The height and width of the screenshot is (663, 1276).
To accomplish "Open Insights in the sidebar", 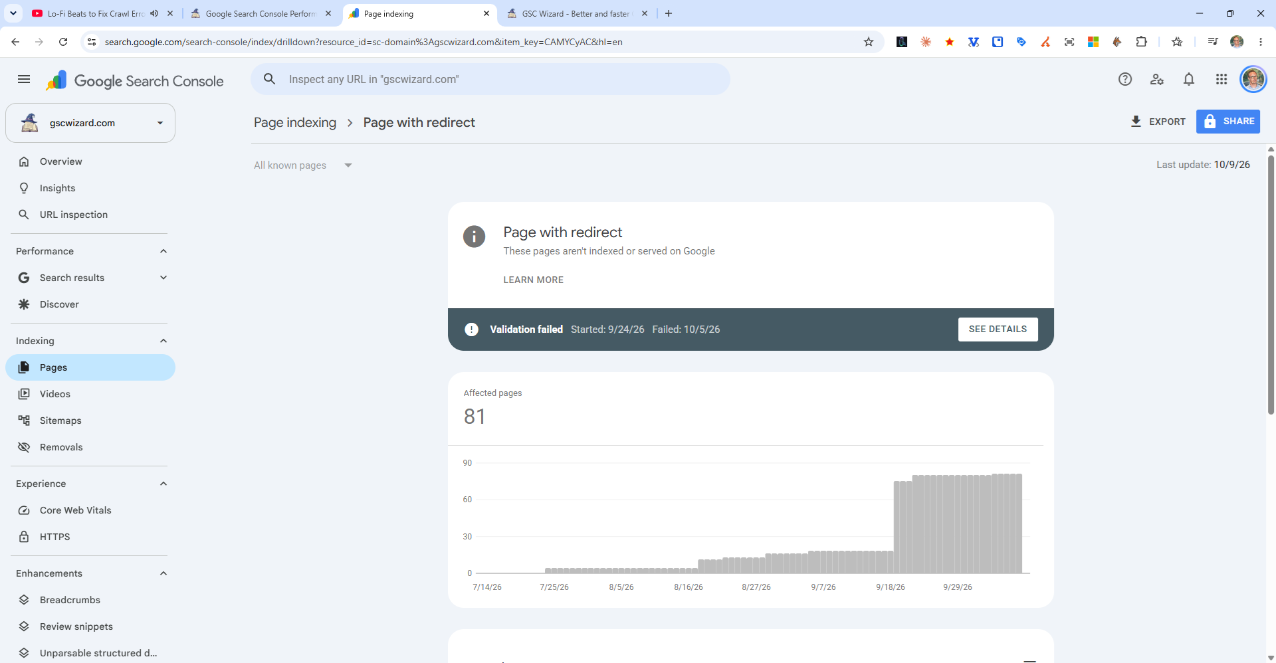I will 90,188.
